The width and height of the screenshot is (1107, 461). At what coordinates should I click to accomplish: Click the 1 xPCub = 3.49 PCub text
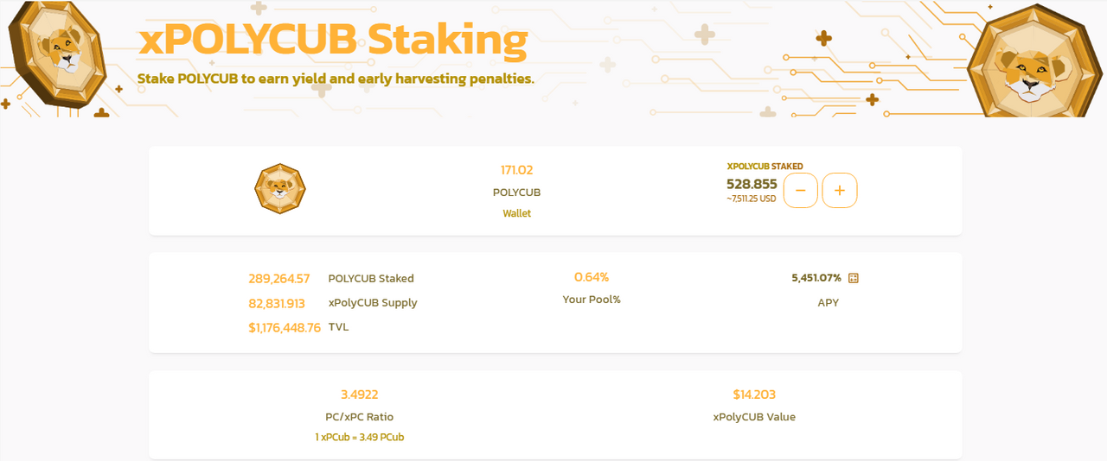pos(360,438)
